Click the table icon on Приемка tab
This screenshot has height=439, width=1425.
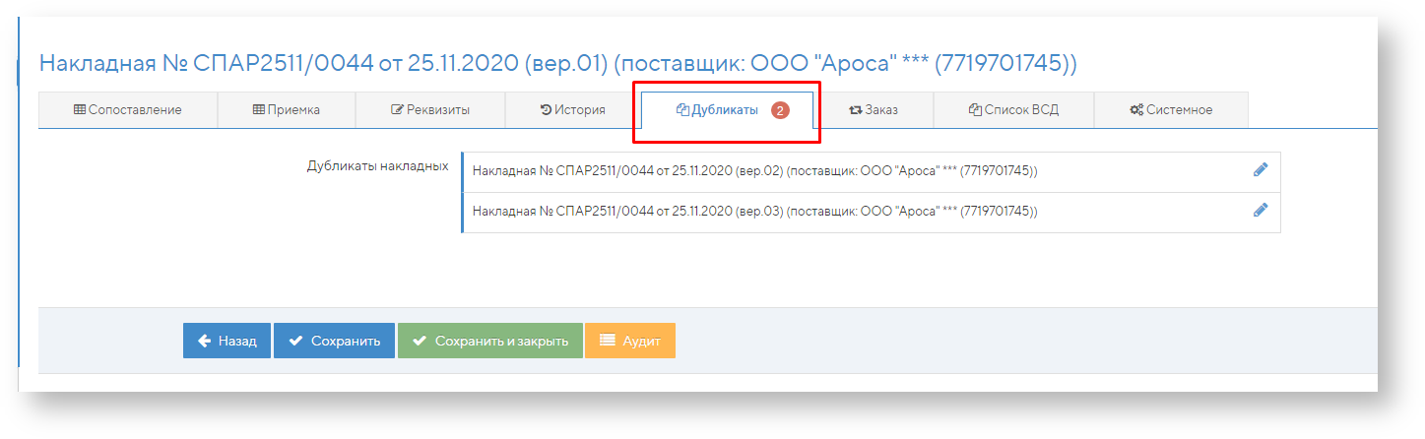(x=259, y=110)
